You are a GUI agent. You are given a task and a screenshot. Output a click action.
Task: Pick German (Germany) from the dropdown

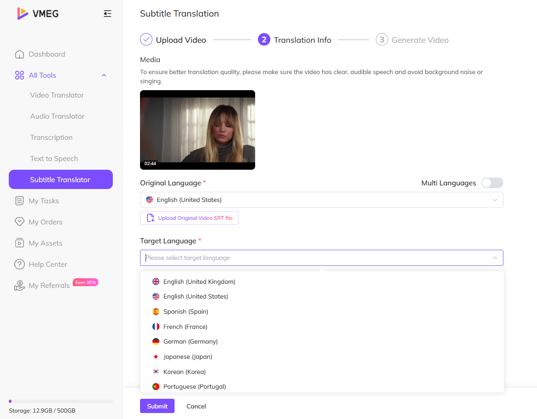(190, 342)
